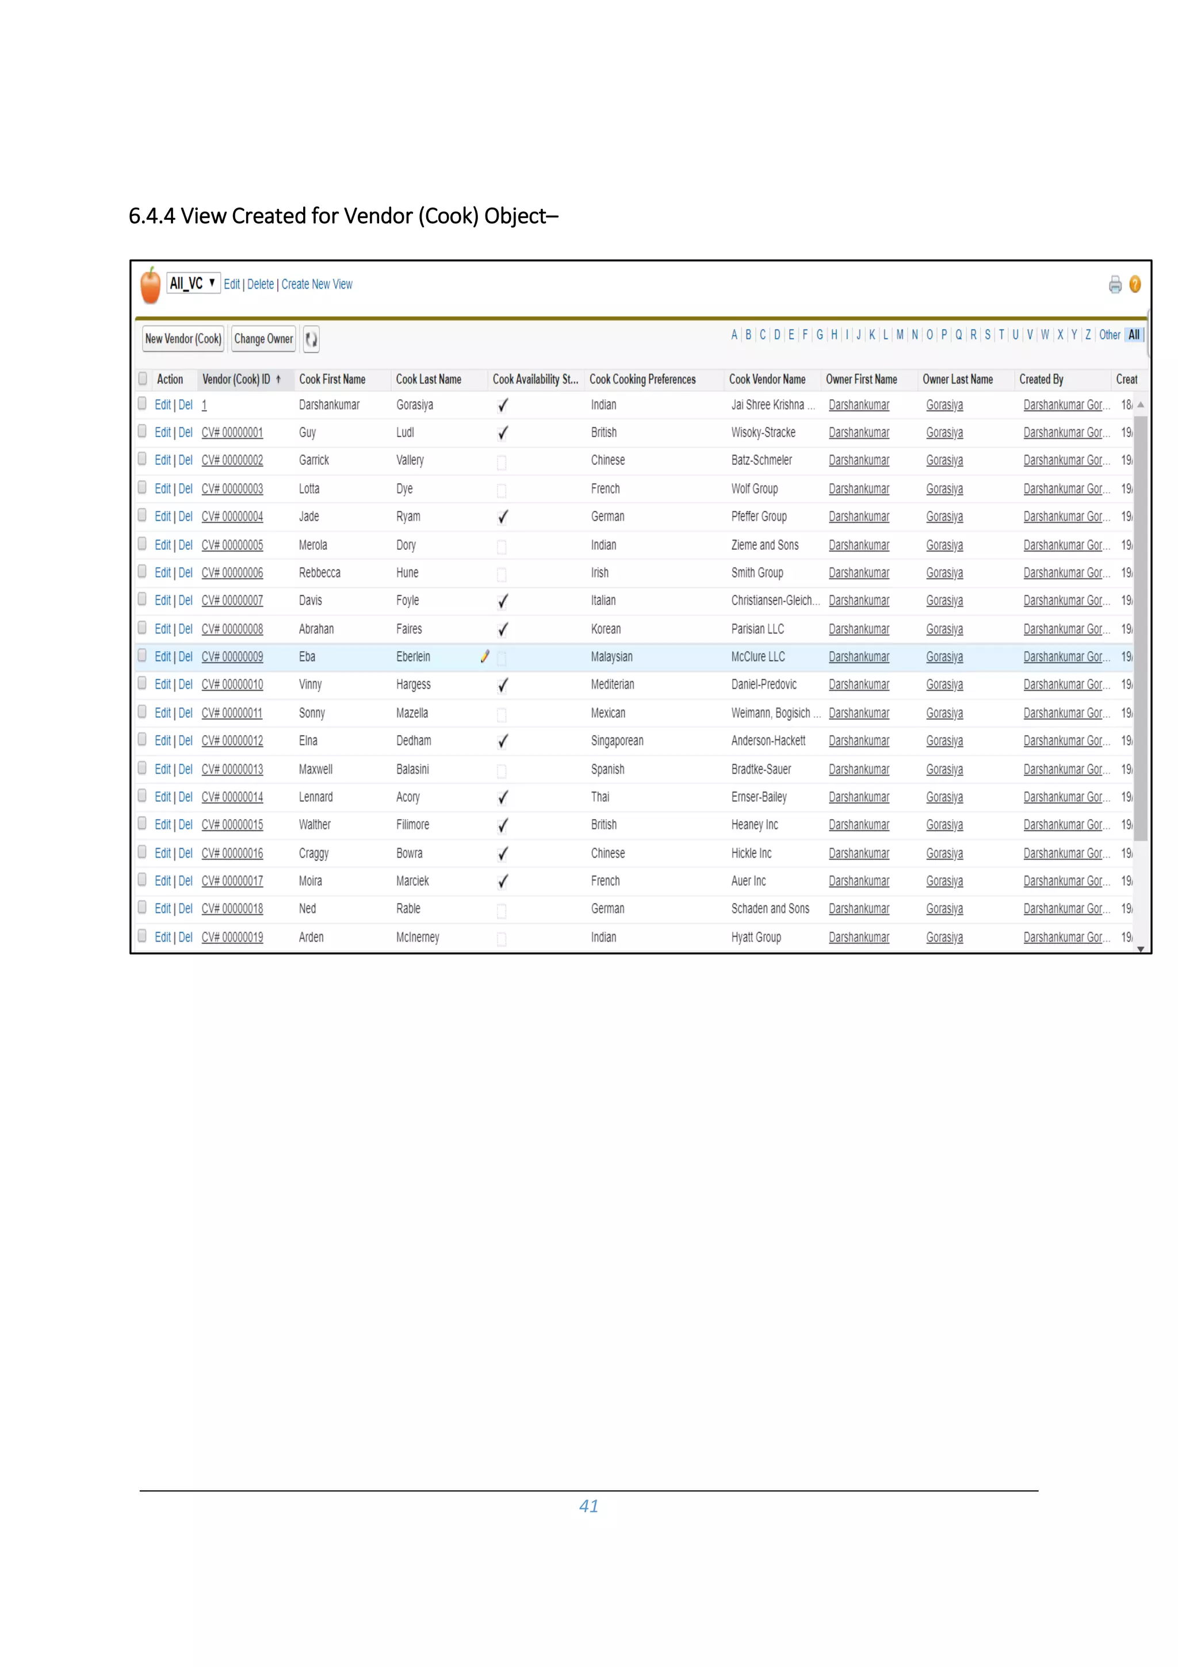Image resolution: width=1178 pixels, height=1667 pixels.
Task: Click Del in the CV# 00000015 row
Action: click(x=186, y=825)
